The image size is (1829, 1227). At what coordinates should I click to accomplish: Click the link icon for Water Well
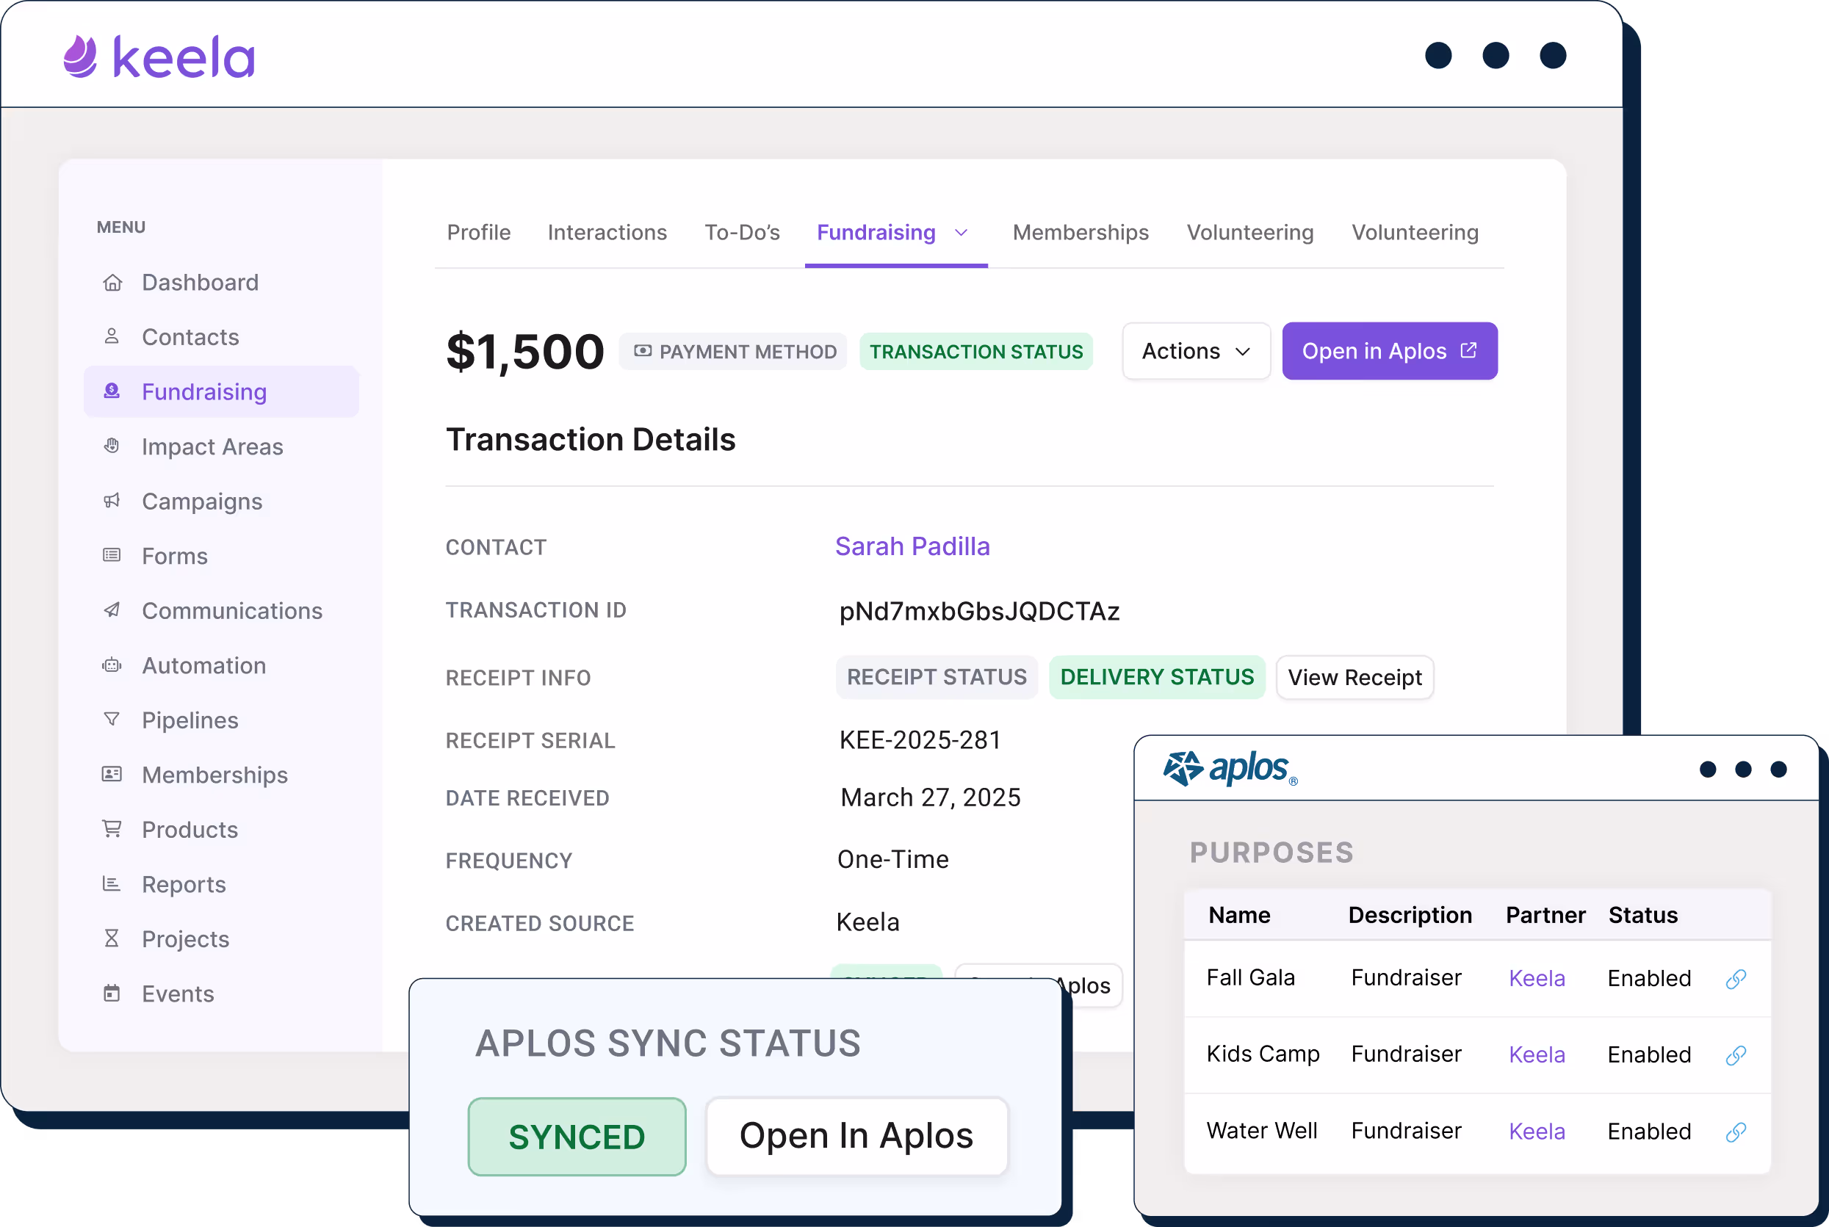point(1736,1132)
